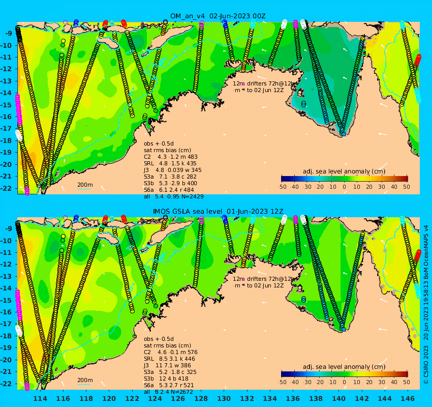Click the blue marker at Gulf's southern tip, top map

tap(344, 134)
